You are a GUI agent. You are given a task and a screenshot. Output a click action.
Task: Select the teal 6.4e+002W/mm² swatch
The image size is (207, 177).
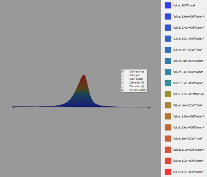[x=168, y=83]
